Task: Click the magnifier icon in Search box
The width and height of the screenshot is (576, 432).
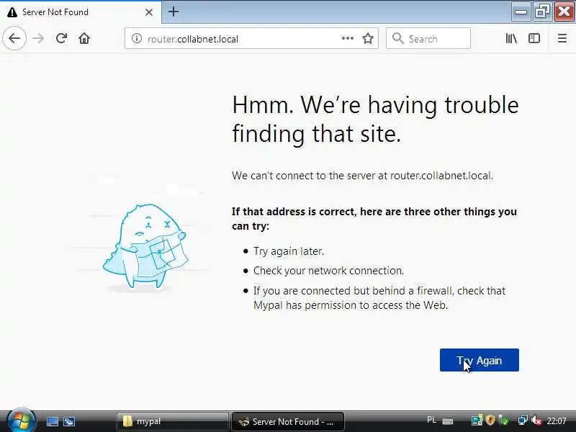Action: (398, 38)
